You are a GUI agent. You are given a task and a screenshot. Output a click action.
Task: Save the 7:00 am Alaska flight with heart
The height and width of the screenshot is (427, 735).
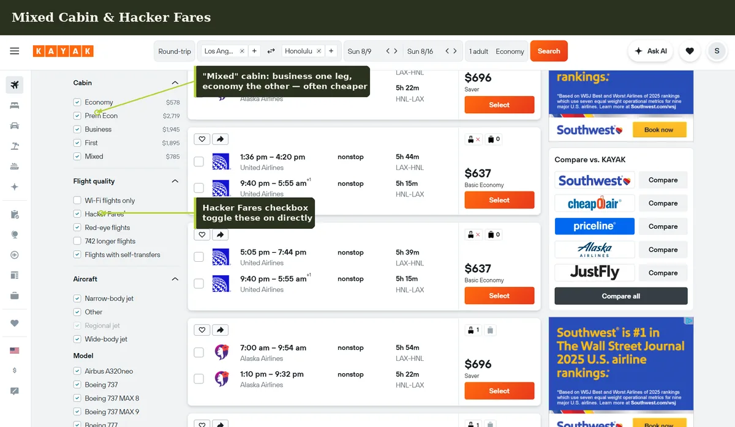click(x=202, y=330)
